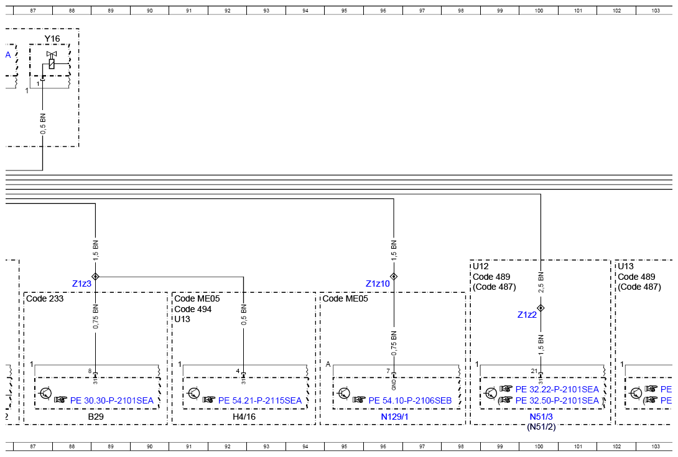Click the transistor symbol in component N51/3
This screenshot has height=457, width=678.
coord(491,393)
